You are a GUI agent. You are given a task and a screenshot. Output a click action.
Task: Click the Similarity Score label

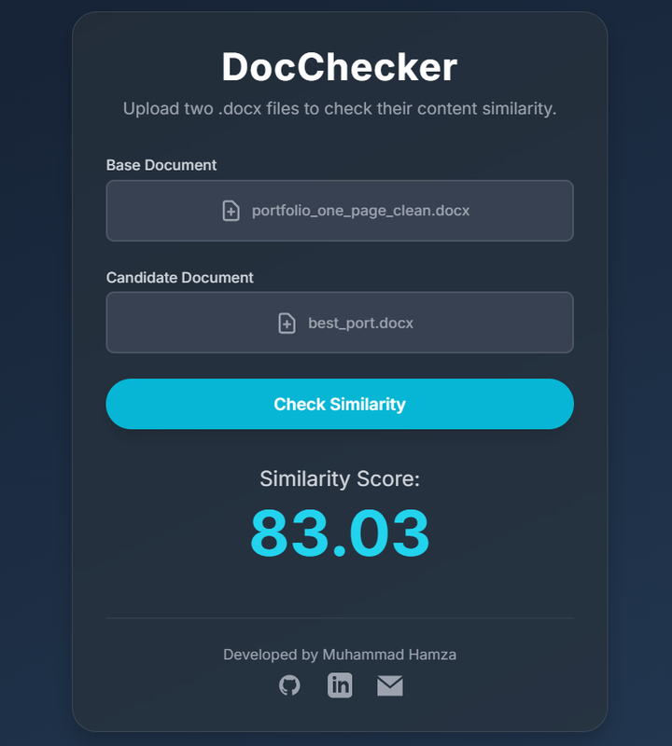340,478
